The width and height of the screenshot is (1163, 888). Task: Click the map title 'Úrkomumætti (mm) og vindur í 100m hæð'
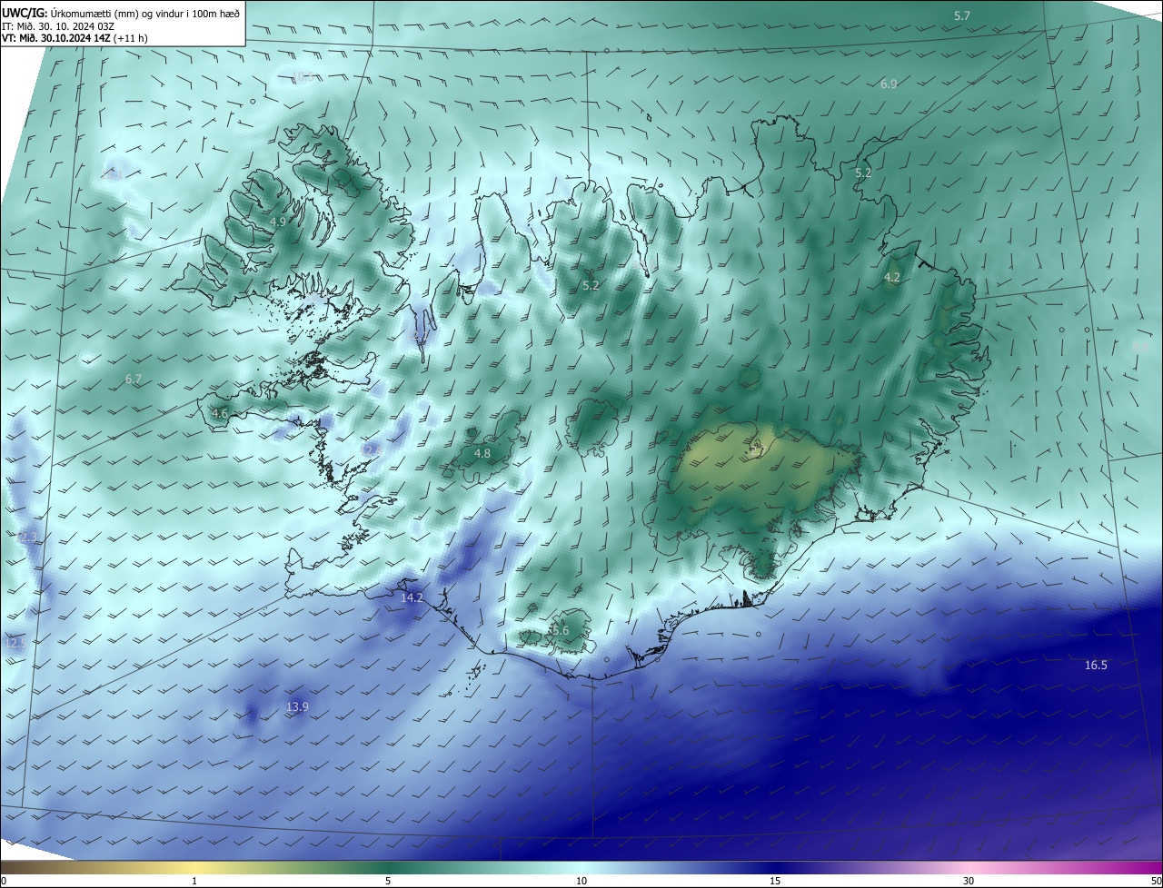pos(144,14)
